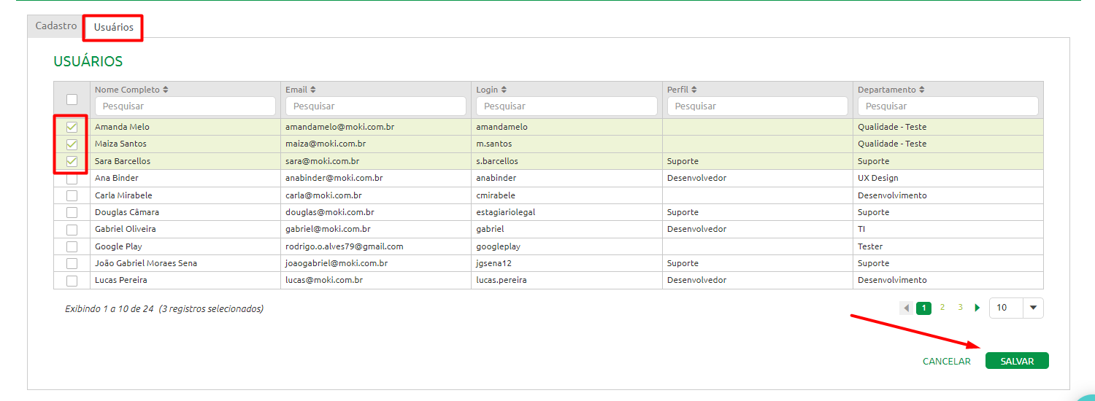Focus the Nome Completo search field

coord(185,106)
